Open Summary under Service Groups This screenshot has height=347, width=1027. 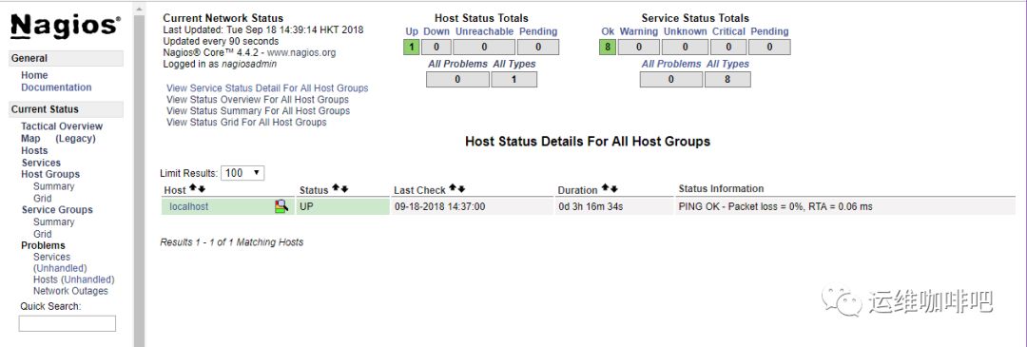[x=53, y=222]
